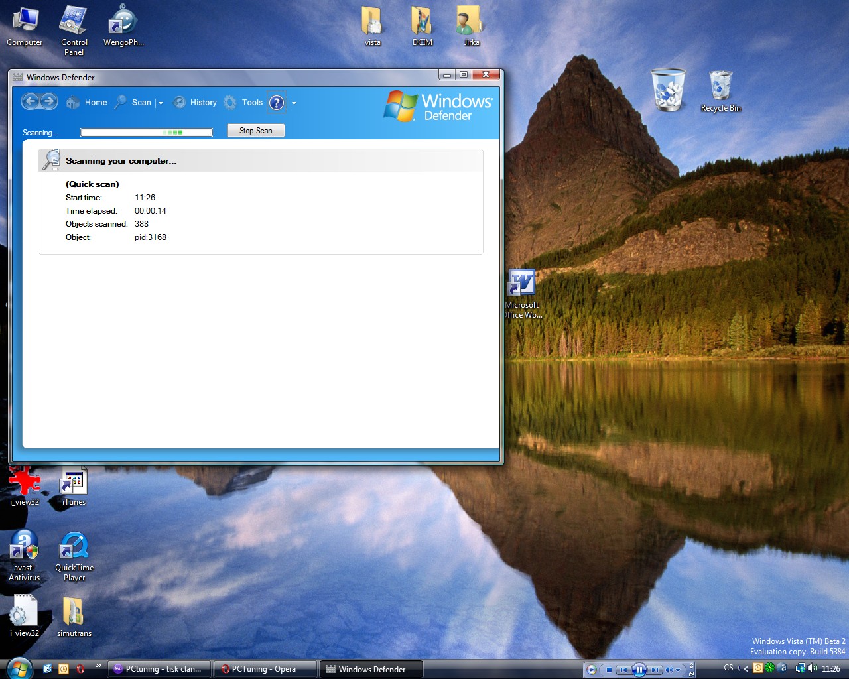849x679 pixels.
Task: Click the object value pid:3168
Action: (x=151, y=237)
